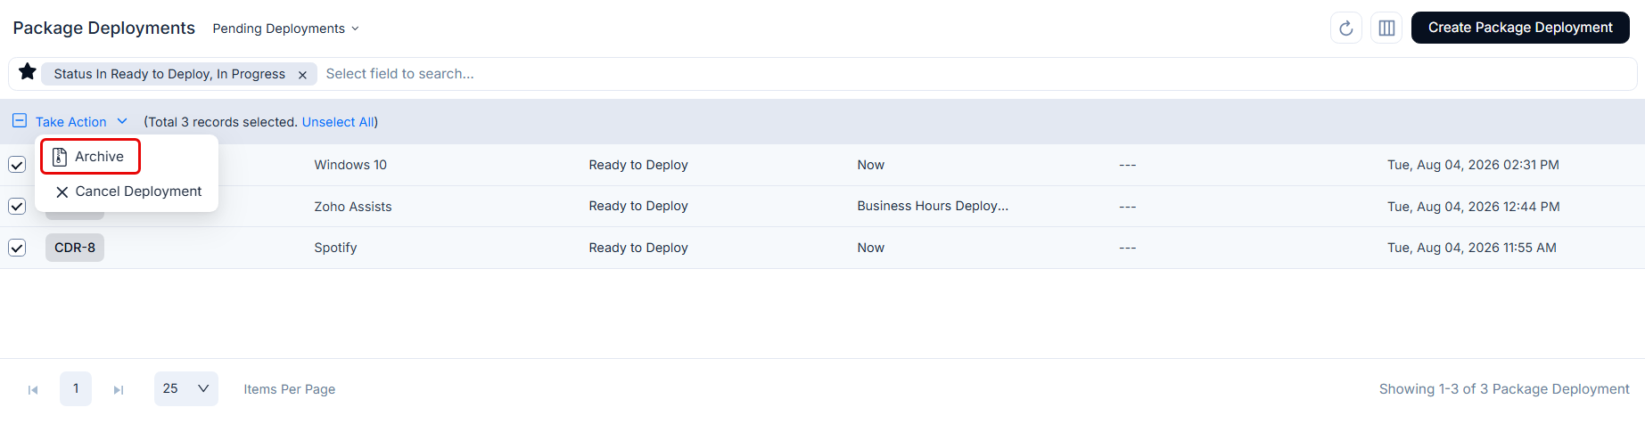Open the 25 items per page dropdown
The height and width of the screenshot is (432, 1645).
click(x=185, y=388)
